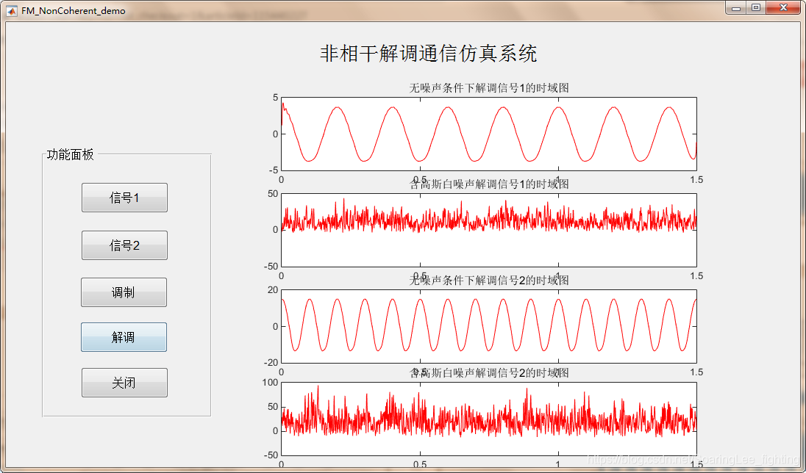Click the y-axis label 20 on the third plot
This screenshot has height=473, width=806.
coord(272,289)
